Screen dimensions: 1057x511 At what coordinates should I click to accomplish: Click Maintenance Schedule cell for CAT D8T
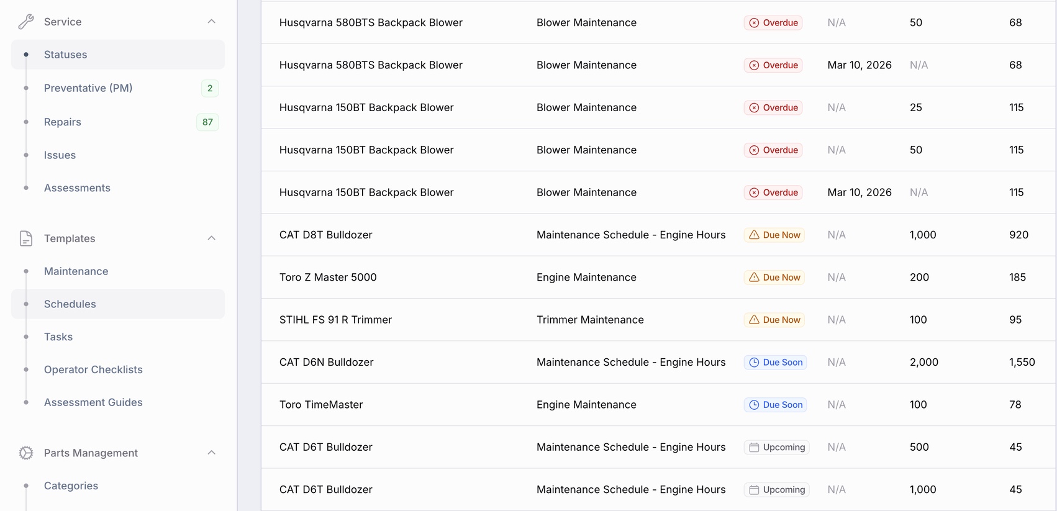tap(631, 235)
